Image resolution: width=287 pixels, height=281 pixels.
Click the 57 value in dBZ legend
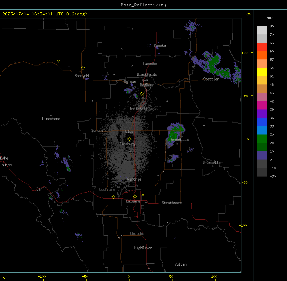(x=272, y=60)
